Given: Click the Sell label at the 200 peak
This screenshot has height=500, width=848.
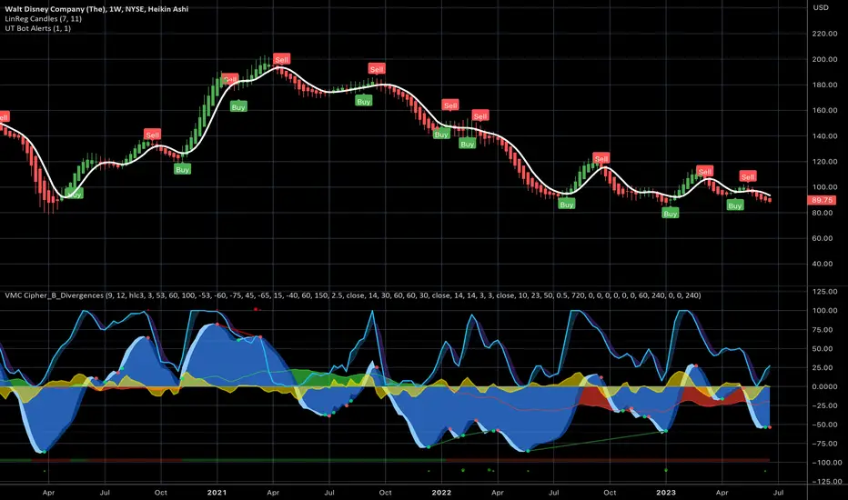Looking at the screenshot, I should click(x=282, y=59).
